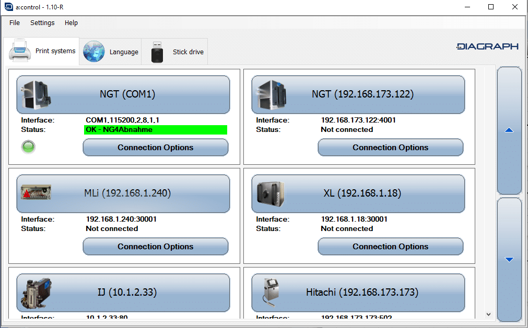The height and width of the screenshot is (328, 528).
Task: Click the Hitachi printer device image
Action: [272, 293]
